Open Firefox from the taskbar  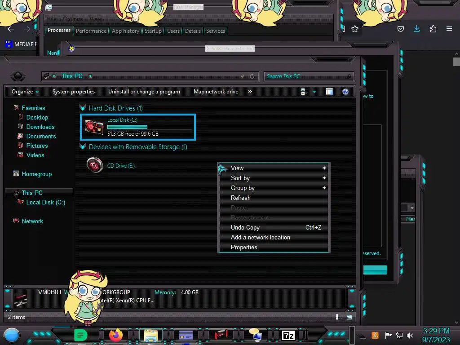click(116, 335)
